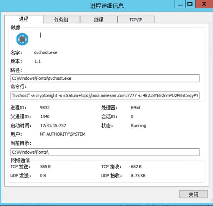Image resolution: width=213 pixels, height=206 pixels.
Task: Minimize the 进程详细信息 window
Action: coord(180,4)
